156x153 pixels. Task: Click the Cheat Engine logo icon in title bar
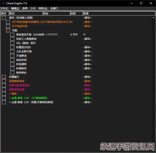[3, 3]
